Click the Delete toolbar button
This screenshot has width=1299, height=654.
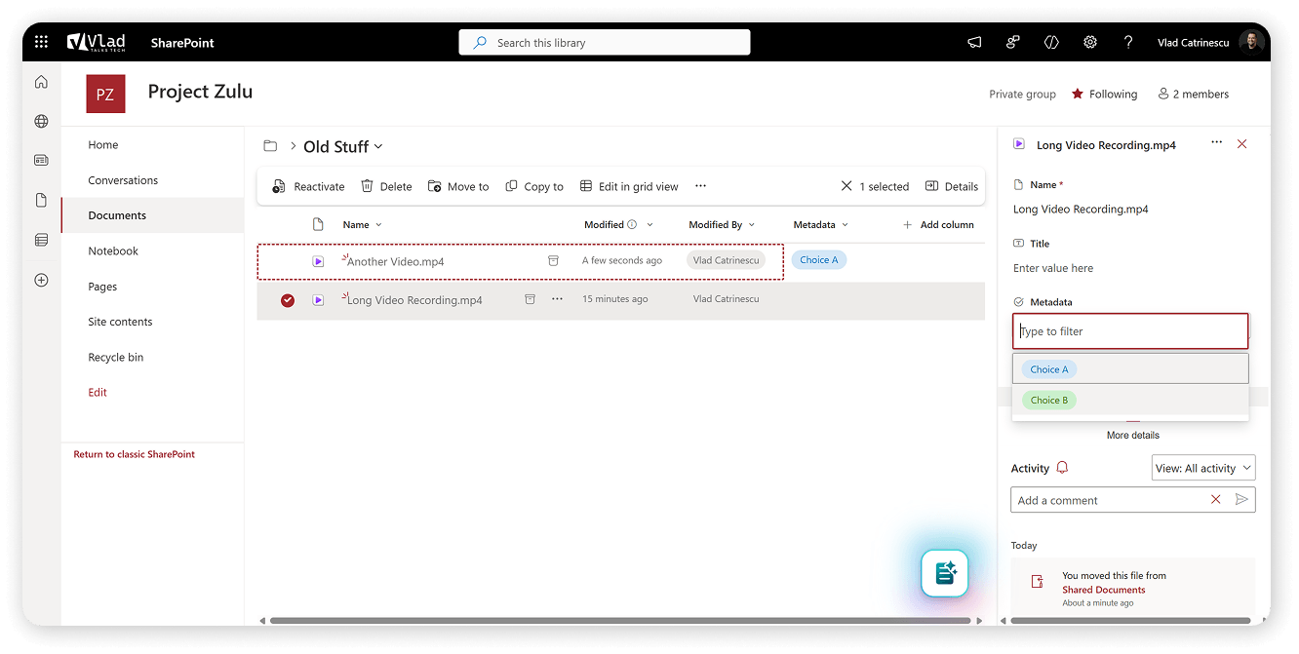pyautogui.click(x=386, y=186)
